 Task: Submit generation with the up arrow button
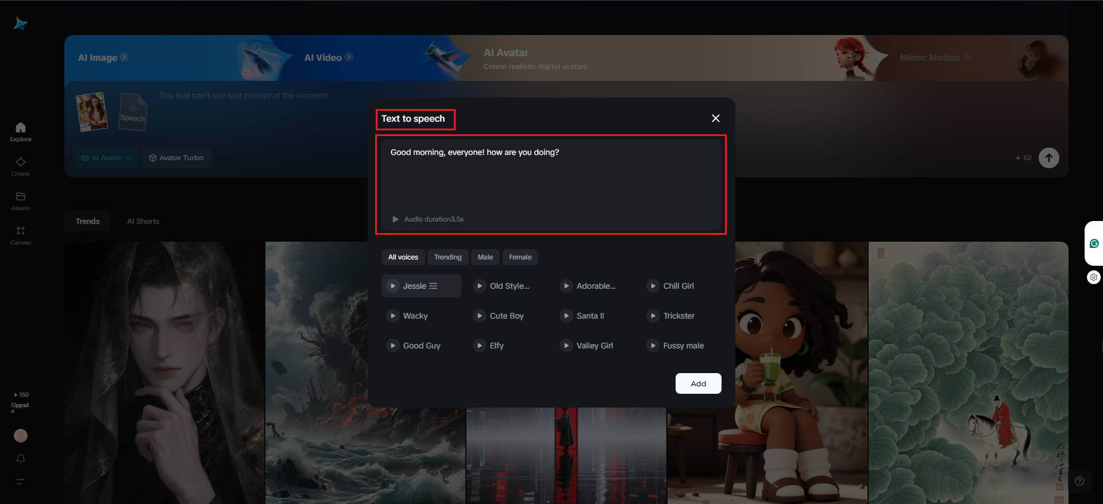(x=1049, y=158)
